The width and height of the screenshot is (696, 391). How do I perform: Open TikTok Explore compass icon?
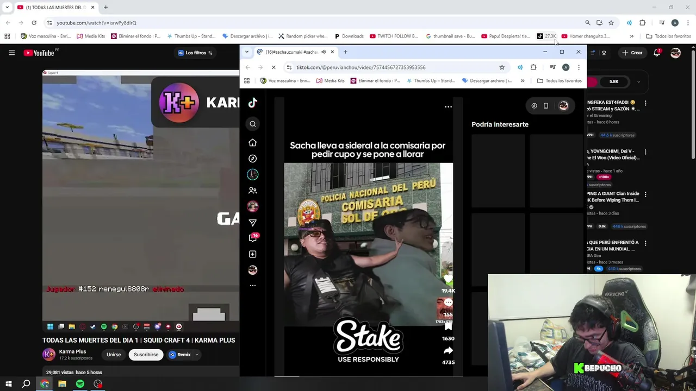[x=252, y=159]
